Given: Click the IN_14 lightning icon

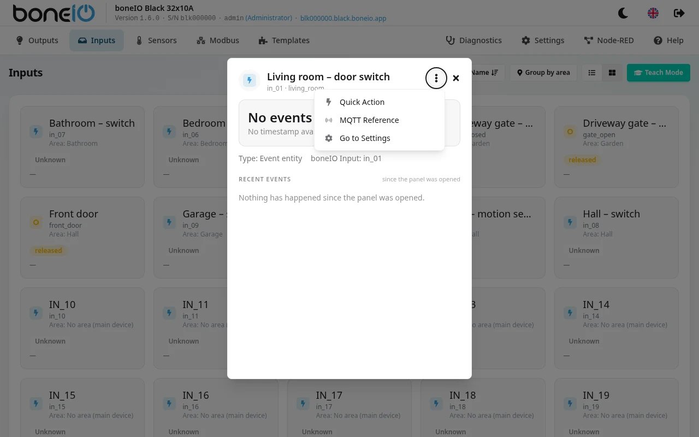Looking at the screenshot, I should (x=570, y=313).
